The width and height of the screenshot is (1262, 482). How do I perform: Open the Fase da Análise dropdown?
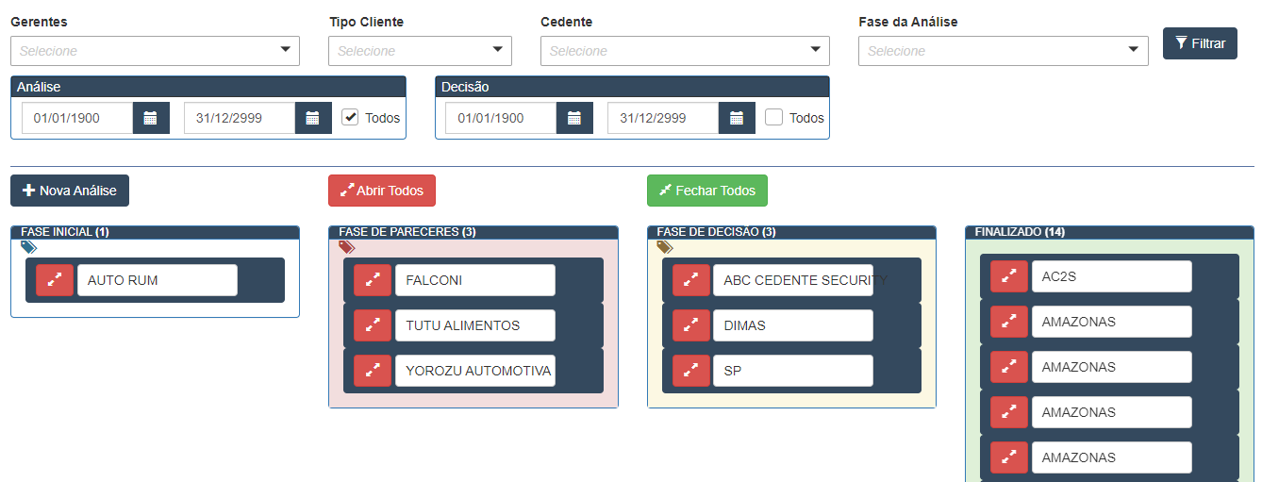click(1003, 51)
